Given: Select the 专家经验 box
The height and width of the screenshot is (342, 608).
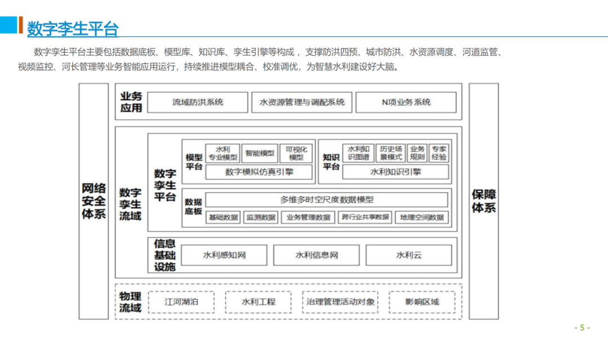Looking at the screenshot, I should [x=439, y=153].
